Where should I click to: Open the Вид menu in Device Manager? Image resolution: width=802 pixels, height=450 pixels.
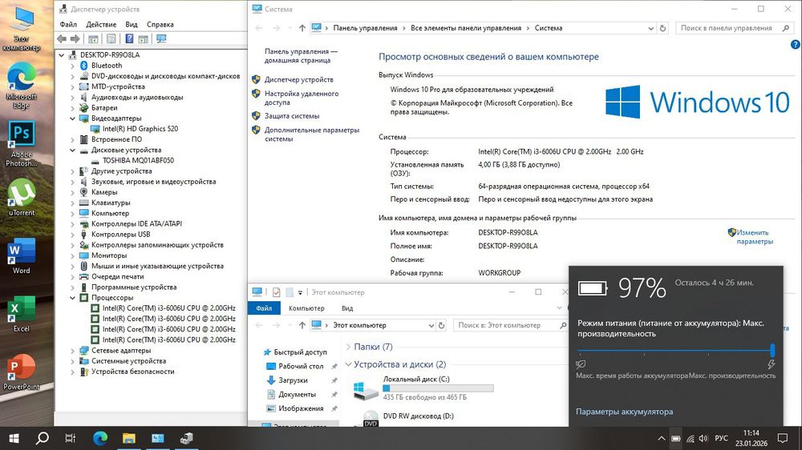pos(132,25)
